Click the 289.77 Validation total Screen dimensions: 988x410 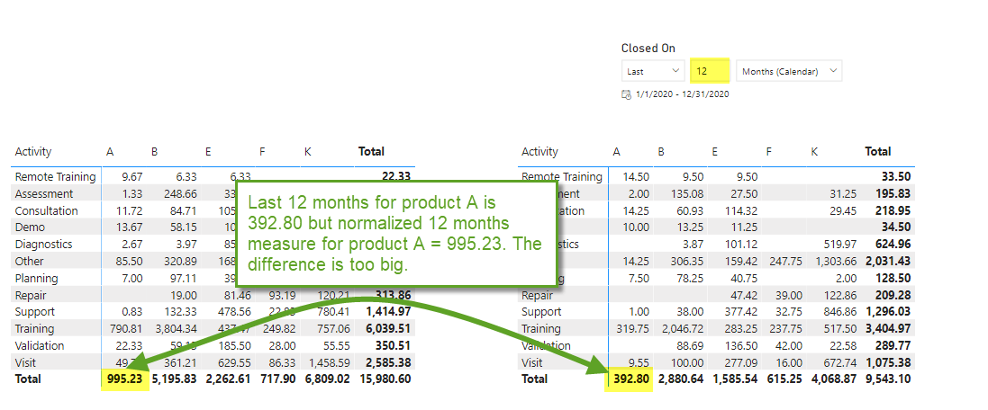coord(893,346)
